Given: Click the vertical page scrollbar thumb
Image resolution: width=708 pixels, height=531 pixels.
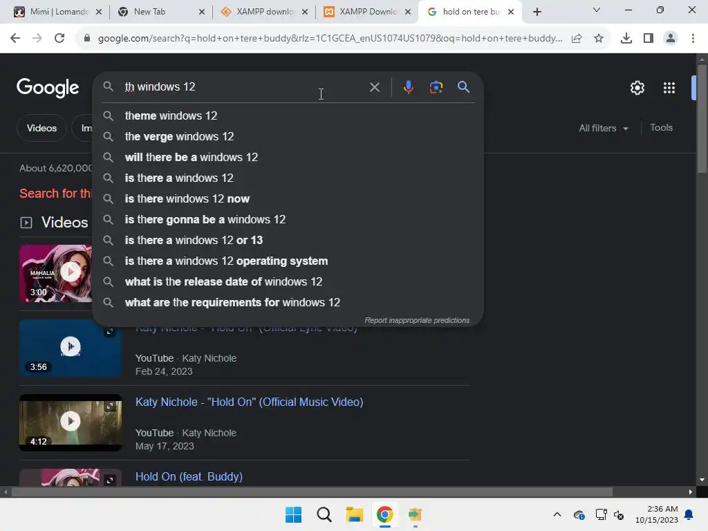Looking at the screenshot, I should [x=702, y=119].
